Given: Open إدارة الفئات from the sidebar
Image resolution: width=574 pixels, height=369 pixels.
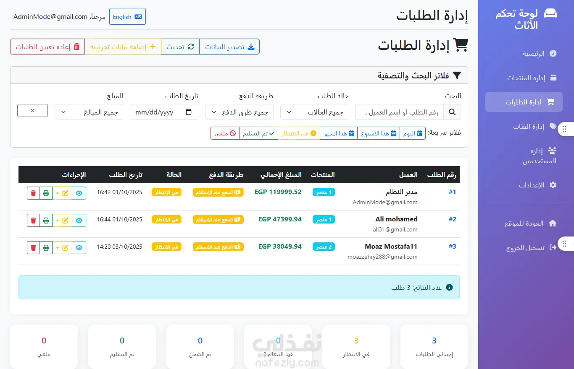Looking at the screenshot, I should tap(524, 126).
